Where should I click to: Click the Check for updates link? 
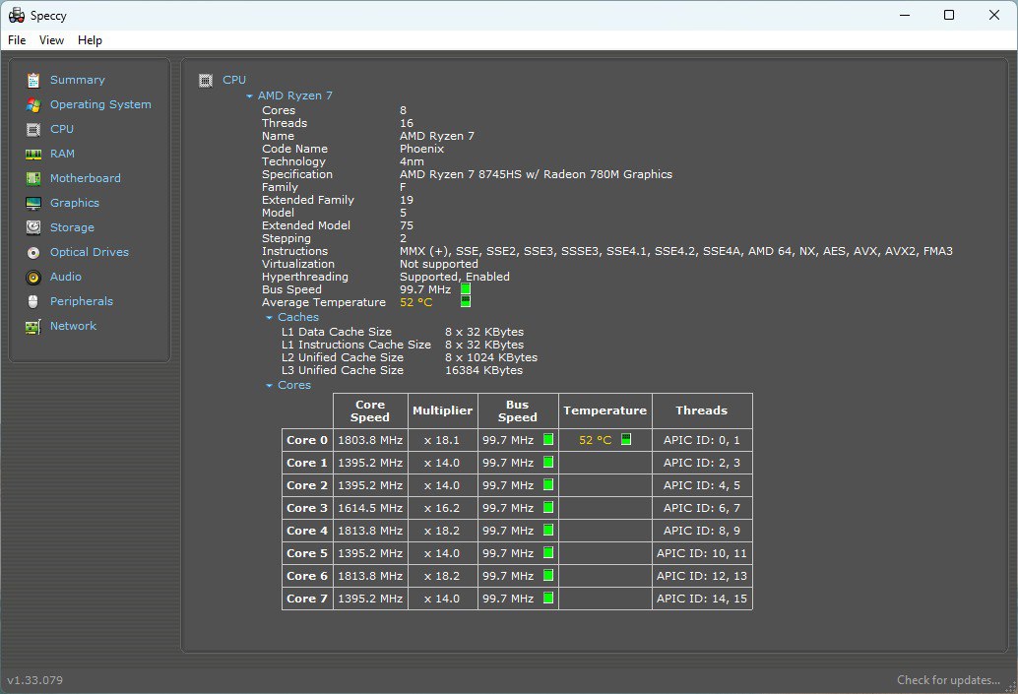click(948, 679)
